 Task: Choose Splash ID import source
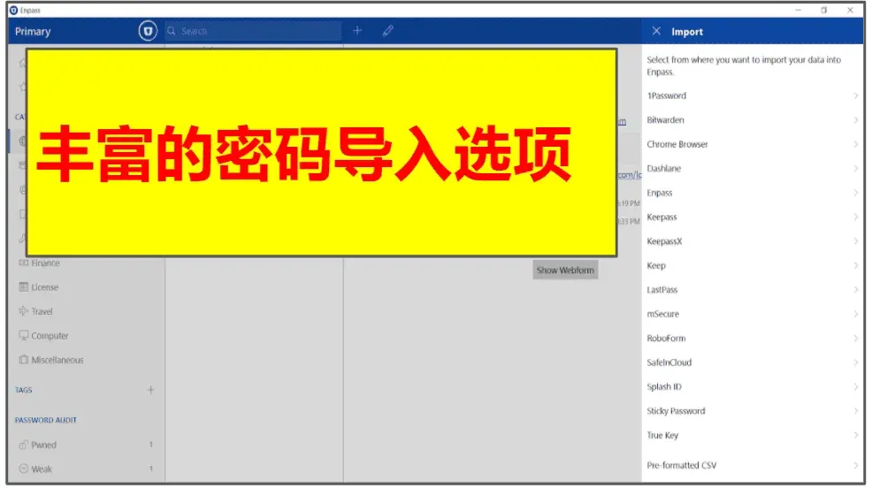753,387
